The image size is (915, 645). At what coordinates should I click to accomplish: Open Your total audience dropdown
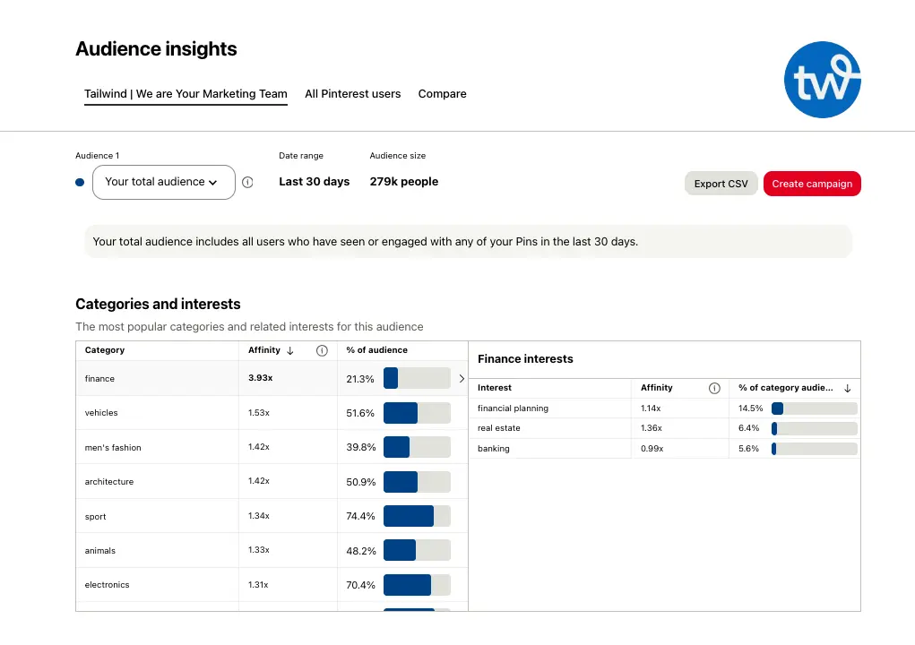163,182
